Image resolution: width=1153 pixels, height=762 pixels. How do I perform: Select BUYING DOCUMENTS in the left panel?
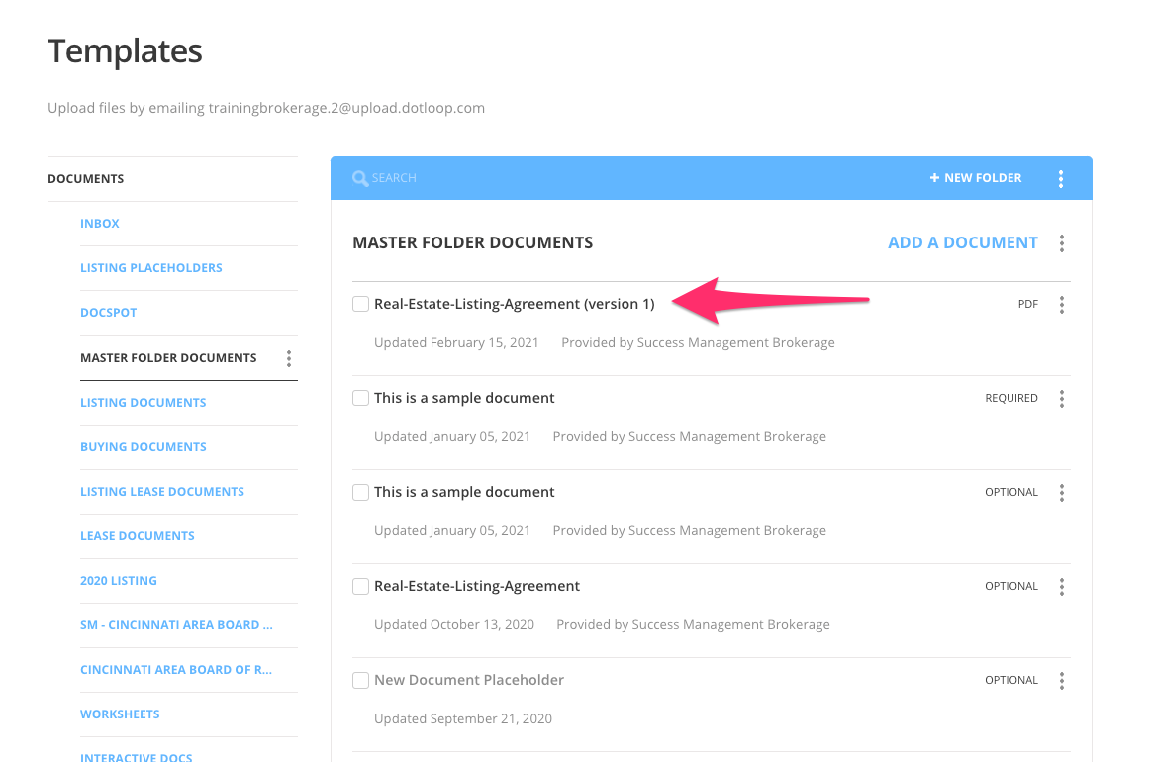[143, 446]
